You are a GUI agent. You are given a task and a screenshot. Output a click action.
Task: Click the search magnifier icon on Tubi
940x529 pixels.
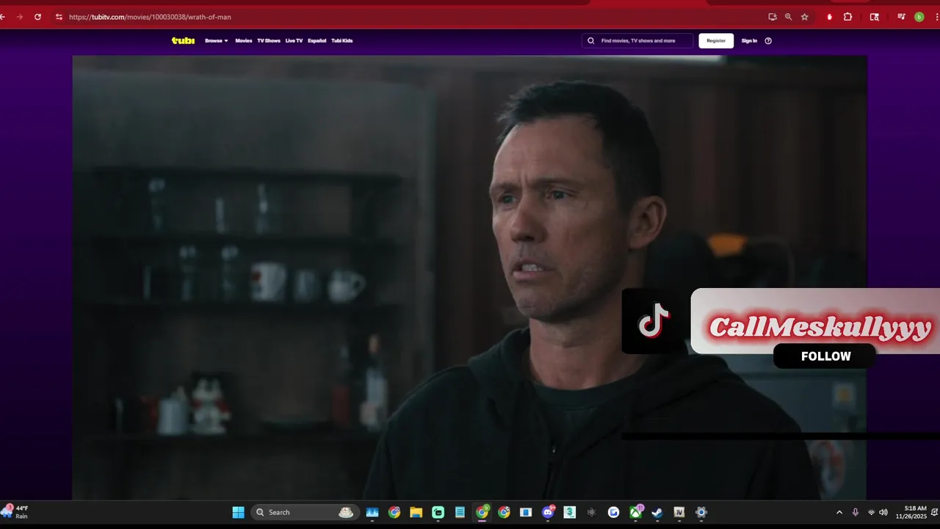click(x=590, y=40)
